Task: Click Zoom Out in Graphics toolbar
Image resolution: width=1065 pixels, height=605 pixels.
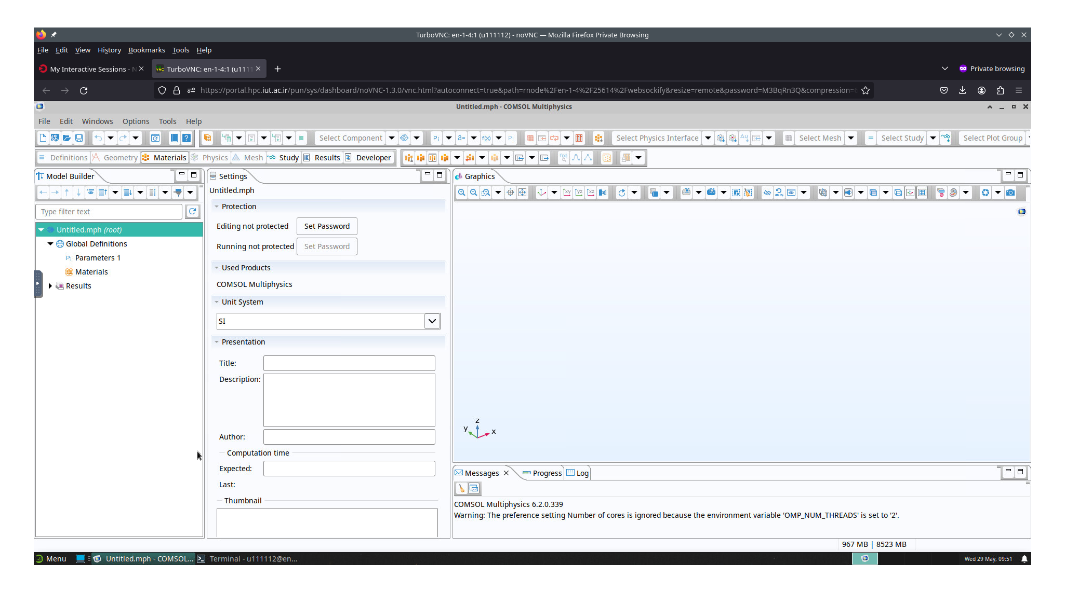Action: [x=473, y=192]
